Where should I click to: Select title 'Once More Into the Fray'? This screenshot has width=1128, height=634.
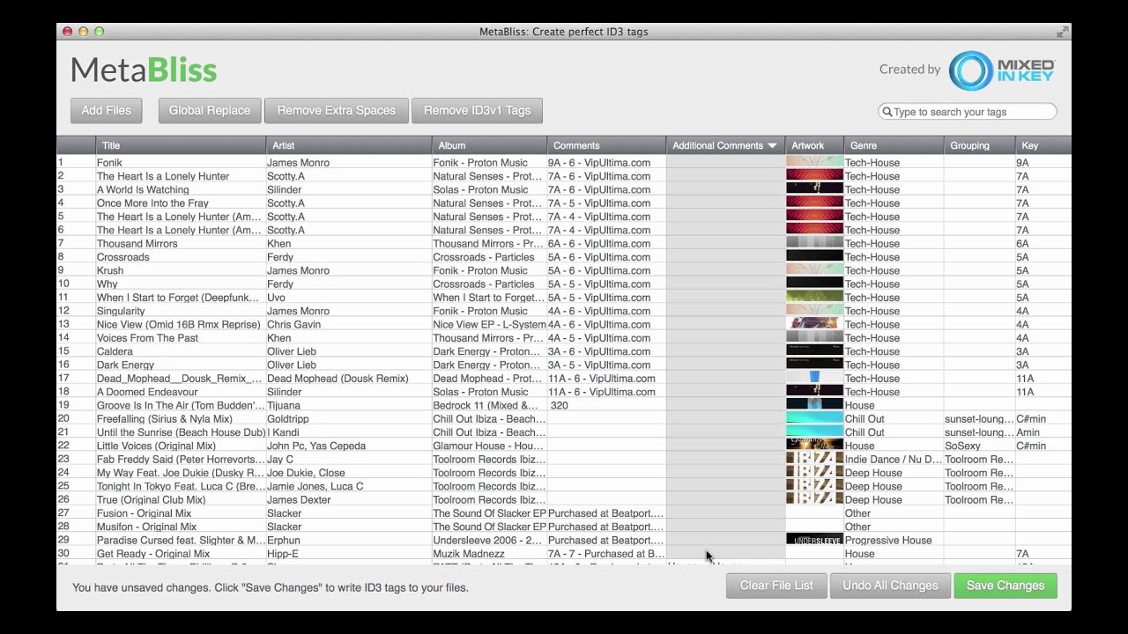point(152,203)
